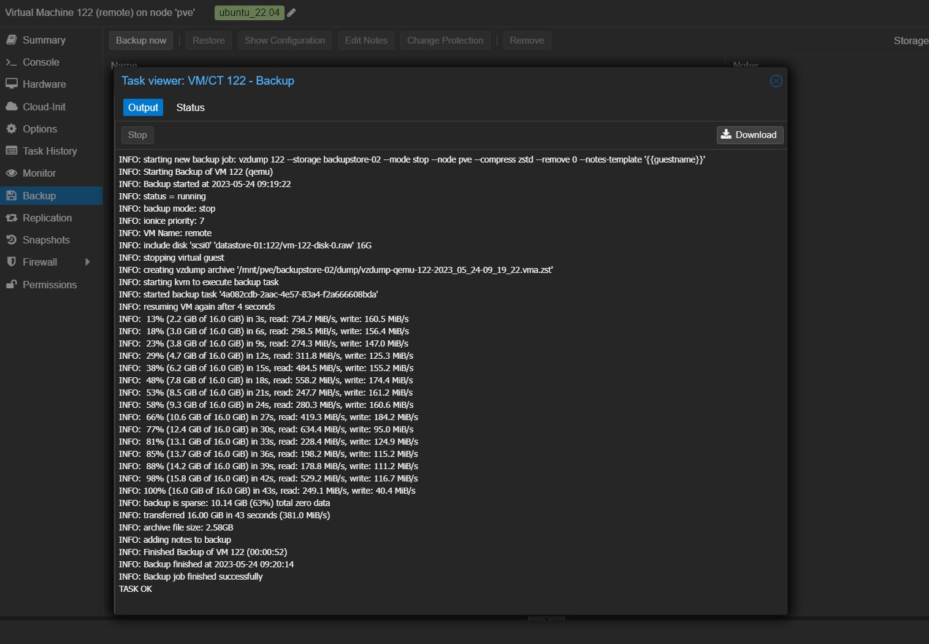The height and width of the screenshot is (644, 929).
Task: Close the Task viewer dialog
Action: pos(776,81)
